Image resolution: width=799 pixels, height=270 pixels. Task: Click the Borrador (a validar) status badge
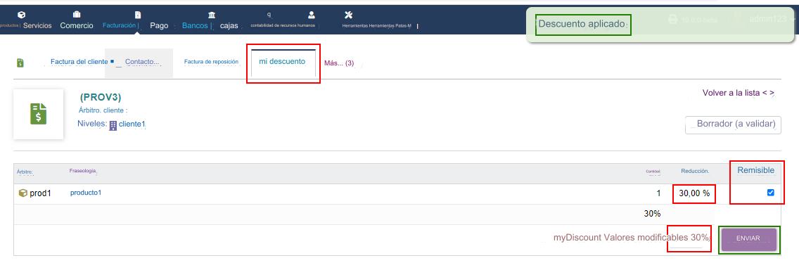pos(733,124)
